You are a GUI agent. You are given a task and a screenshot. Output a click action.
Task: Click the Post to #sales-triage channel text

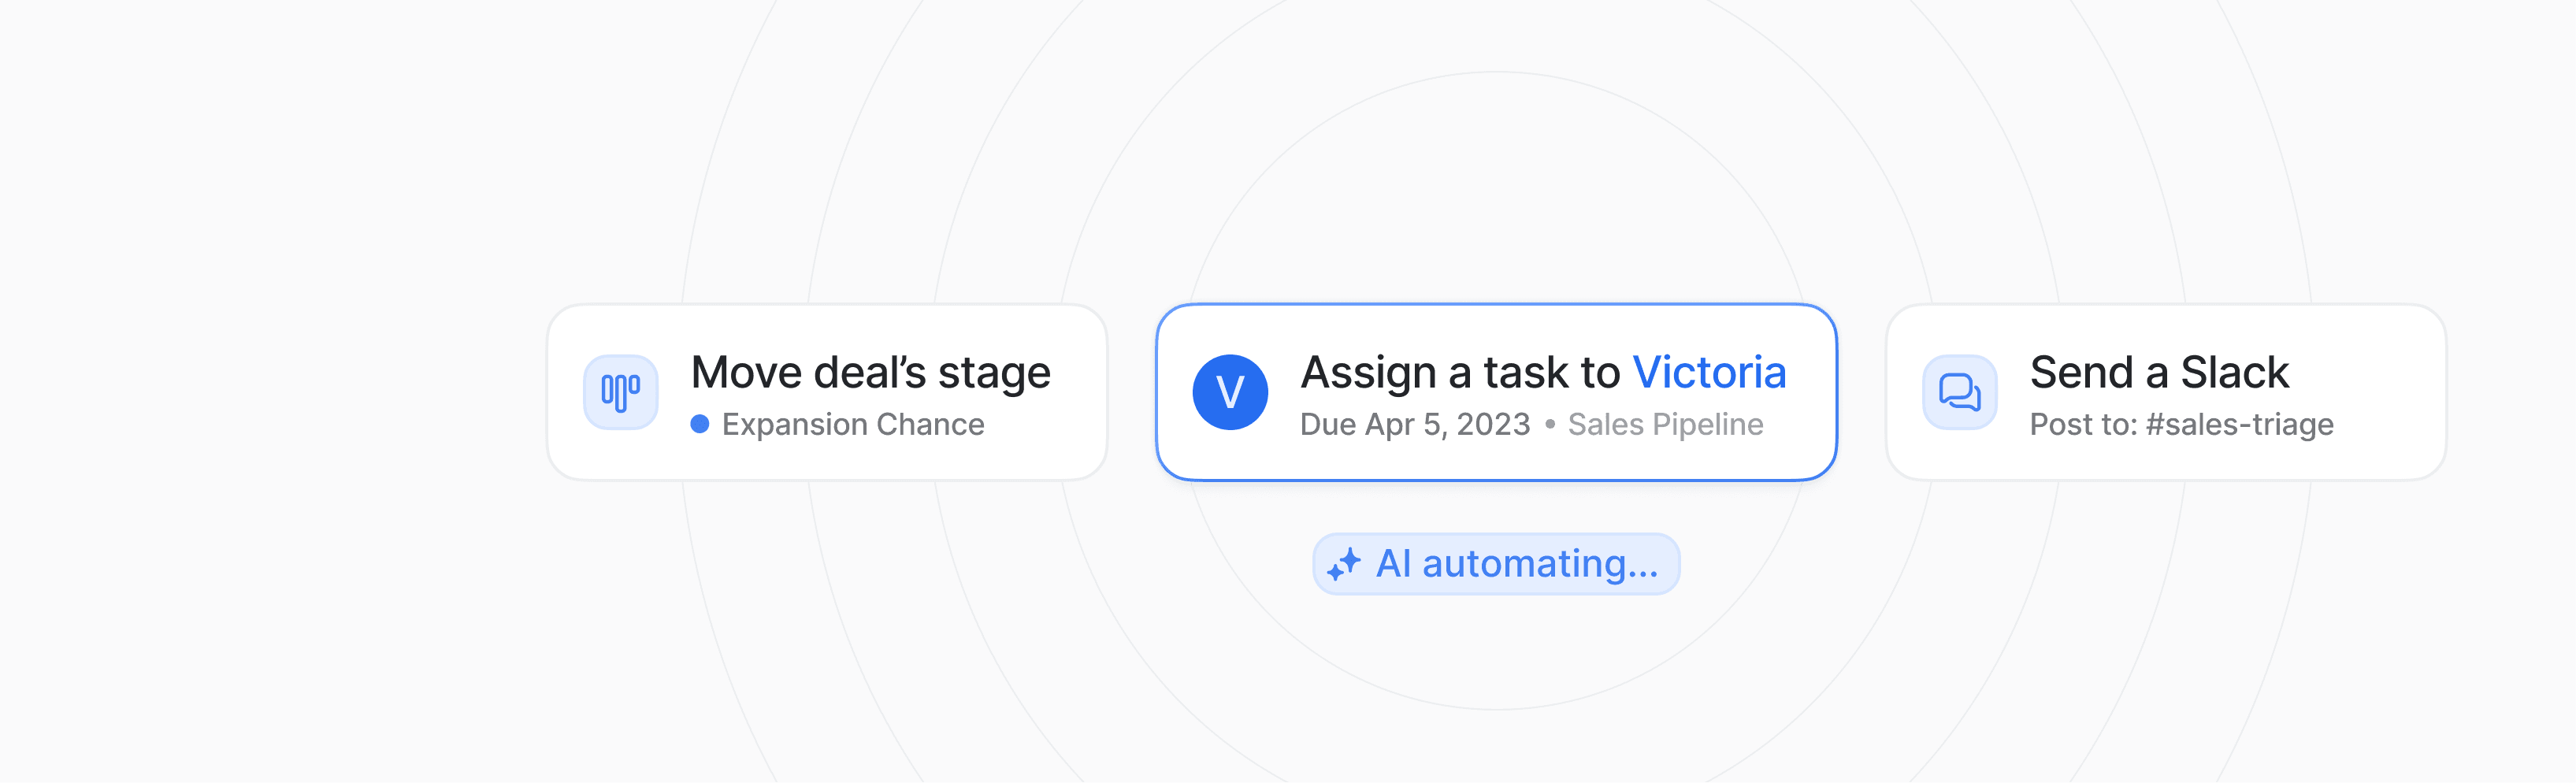click(x=2181, y=424)
